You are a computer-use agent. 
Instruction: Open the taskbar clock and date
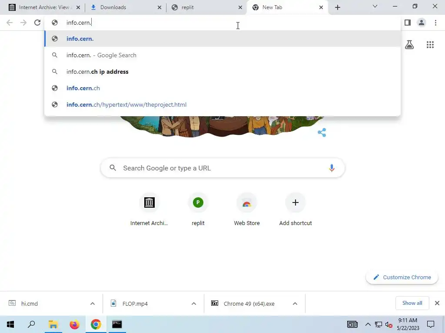[x=408, y=324]
